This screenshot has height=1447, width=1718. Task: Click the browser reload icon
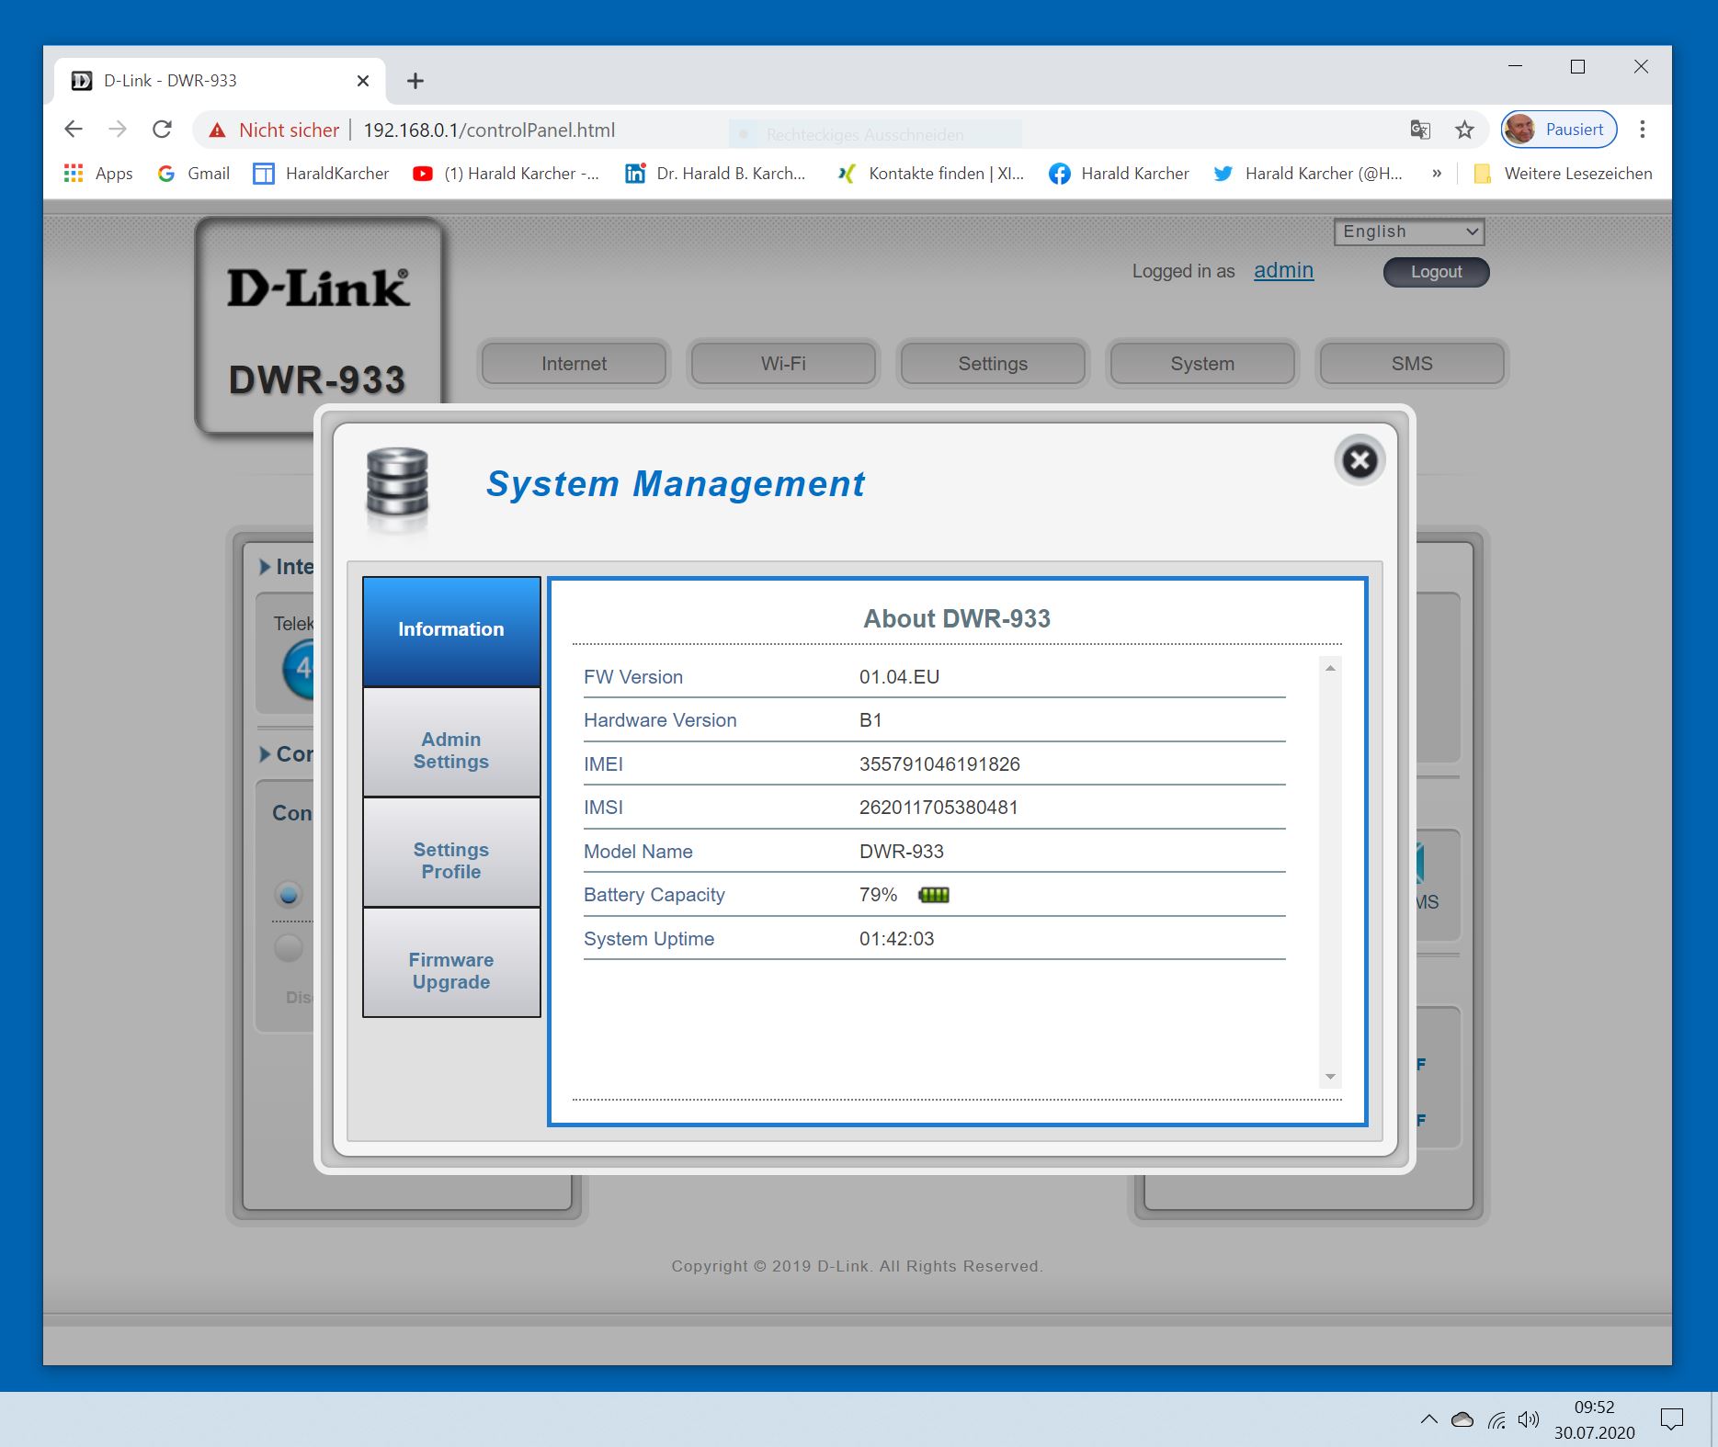(x=163, y=130)
